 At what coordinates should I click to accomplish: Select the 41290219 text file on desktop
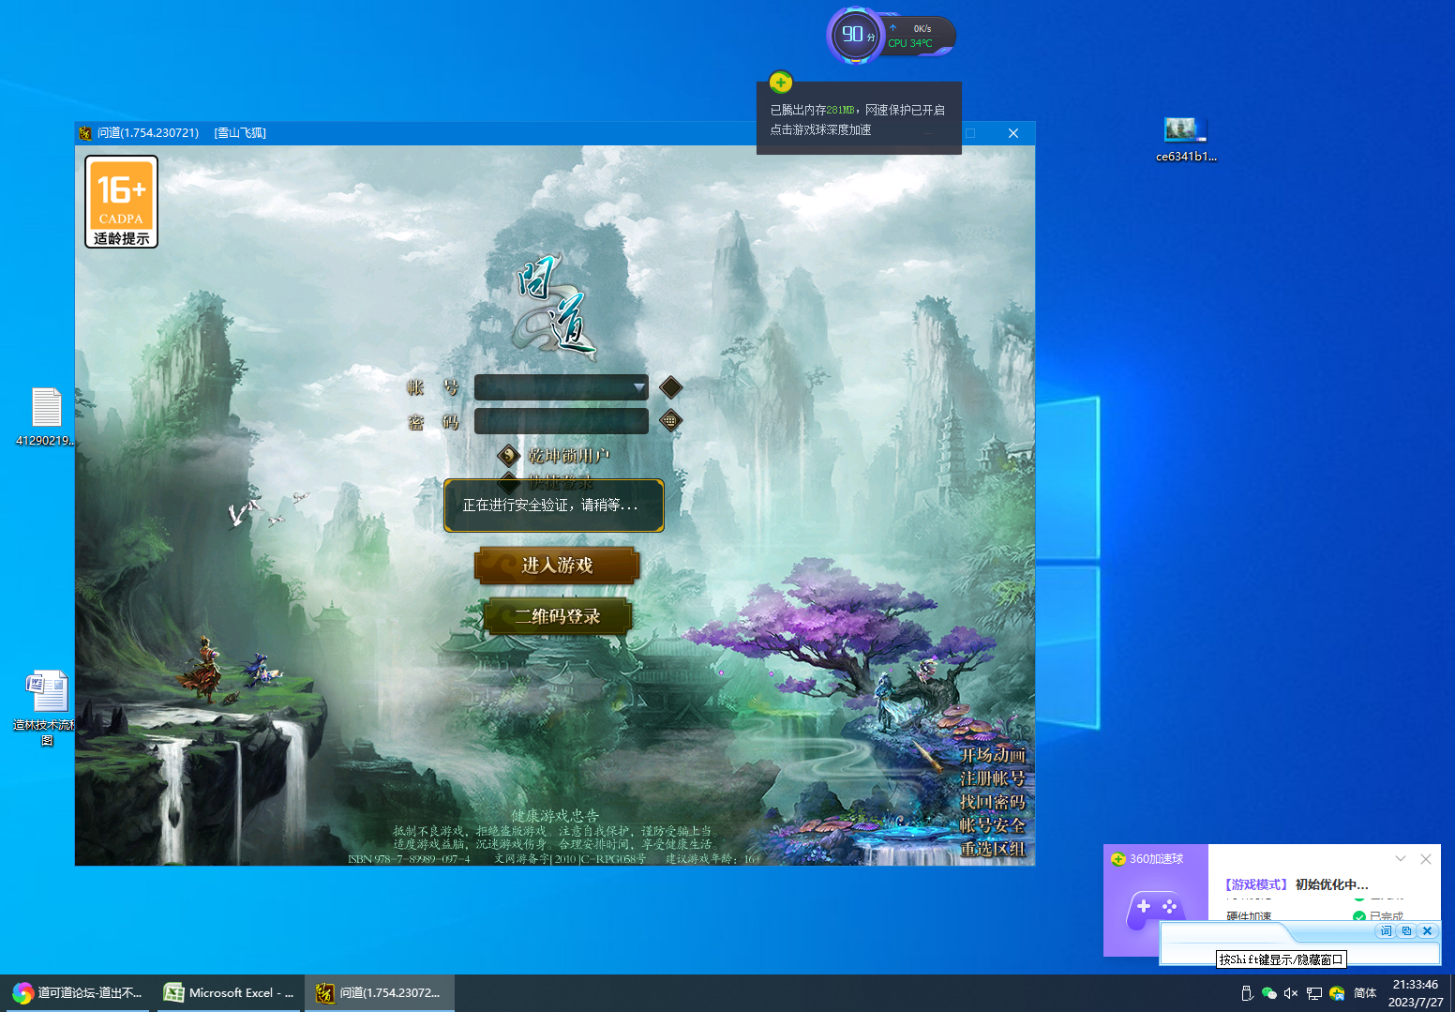coord(46,417)
